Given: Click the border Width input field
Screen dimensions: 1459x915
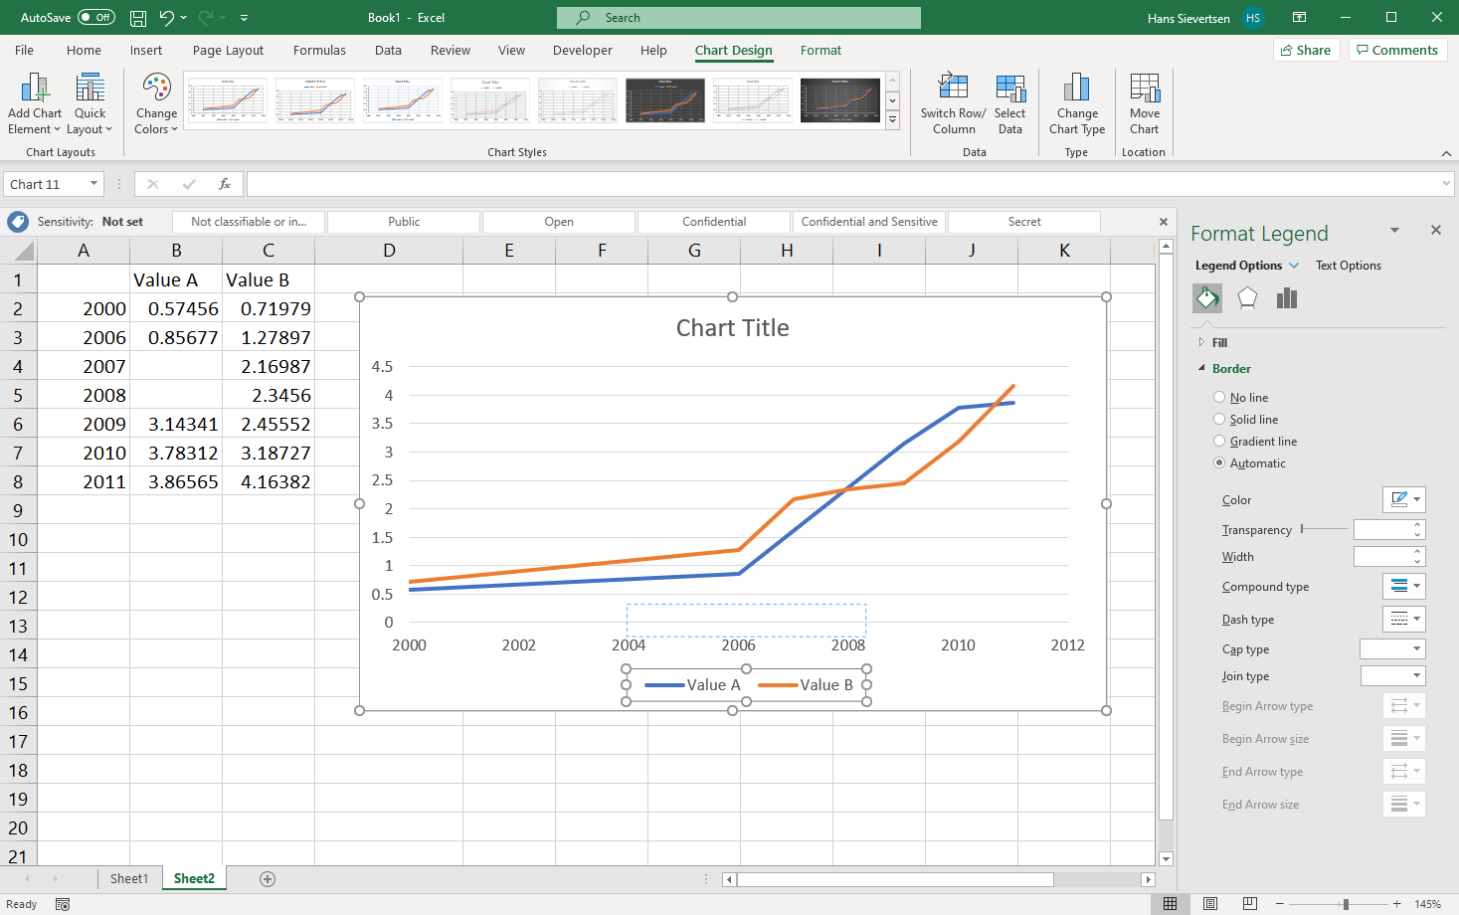Looking at the screenshot, I should pyautogui.click(x=1382, y=556).
